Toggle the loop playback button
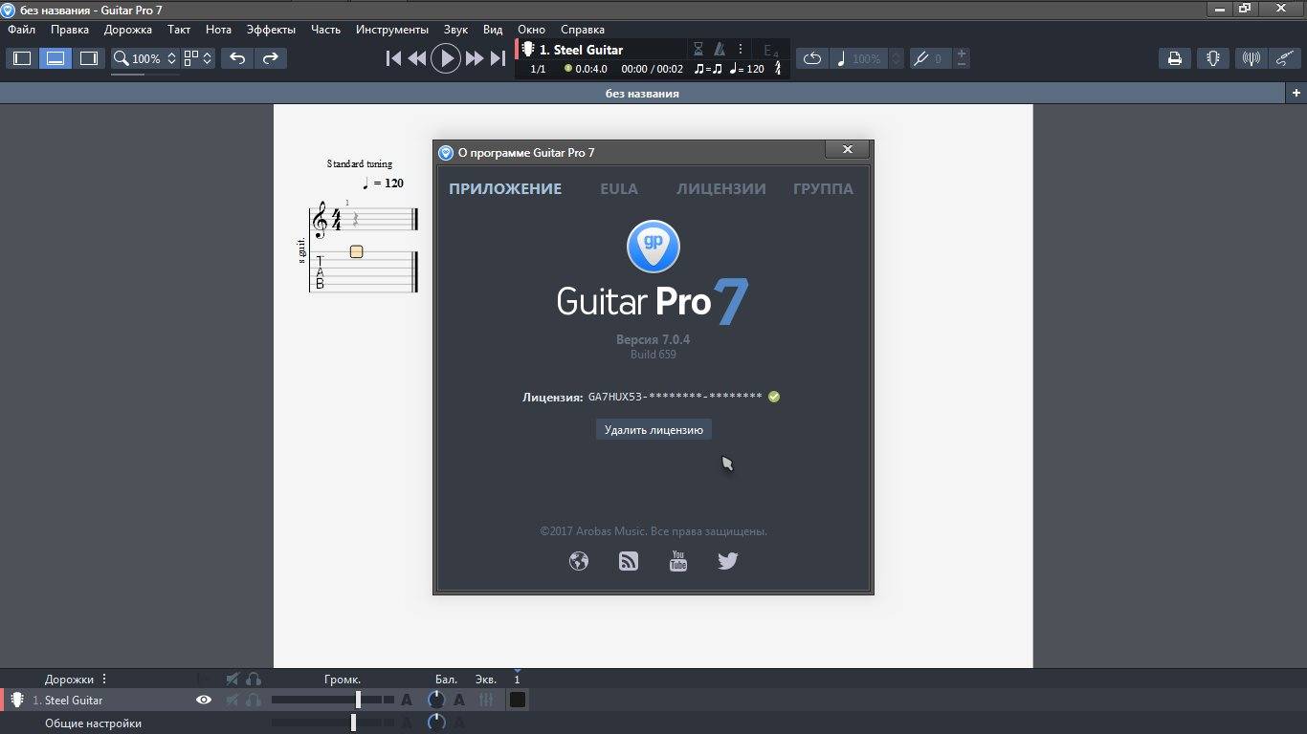Viewport: 1307px width, 734px height. click(x=812, y=58)
